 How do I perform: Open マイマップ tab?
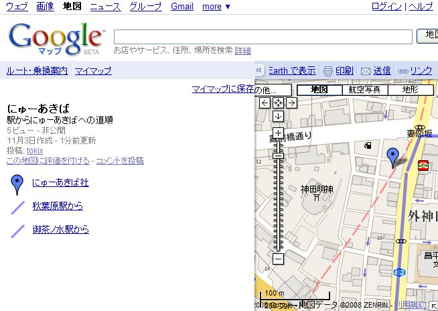point(93,70)
